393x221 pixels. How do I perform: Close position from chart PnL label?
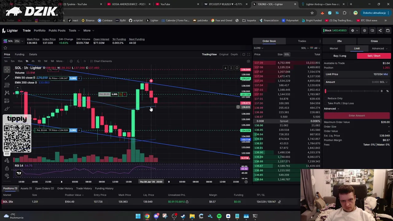pos(124,94)
